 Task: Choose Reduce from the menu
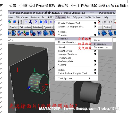click(62, 70)
